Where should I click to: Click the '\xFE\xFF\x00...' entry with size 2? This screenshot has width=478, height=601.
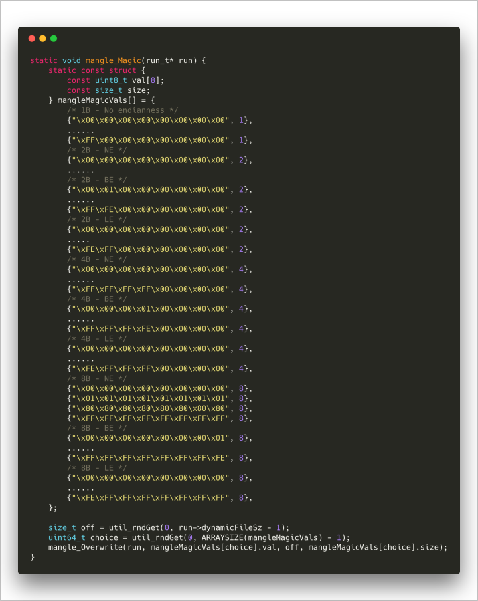159,249
